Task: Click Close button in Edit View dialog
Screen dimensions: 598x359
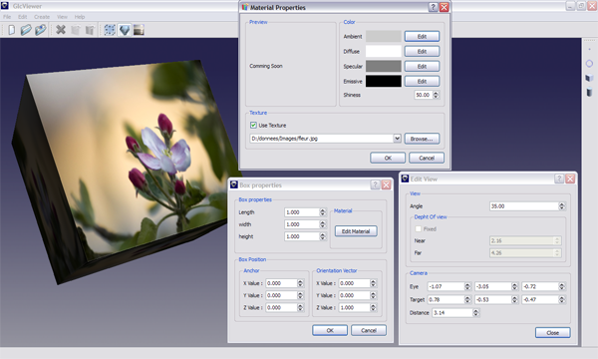Action: [x=552, y=333]
